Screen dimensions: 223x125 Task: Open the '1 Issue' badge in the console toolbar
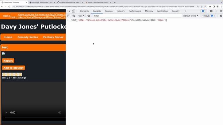pyautogui.click(x=208, y=16)
